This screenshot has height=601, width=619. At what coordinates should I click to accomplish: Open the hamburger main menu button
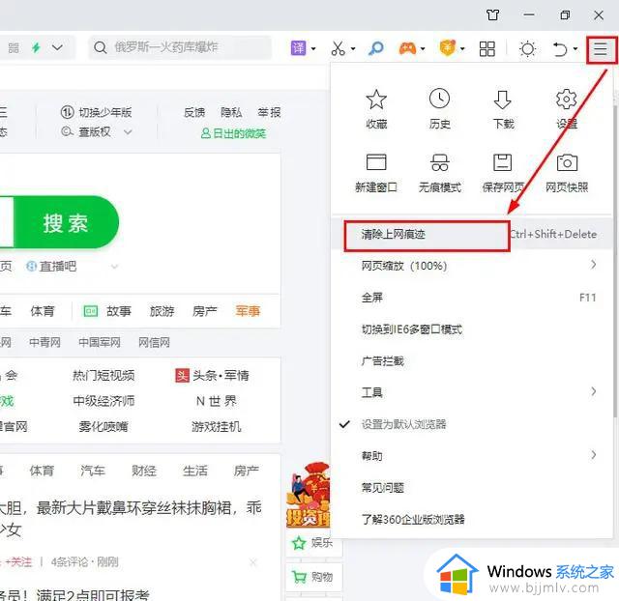tap(601, 49)
